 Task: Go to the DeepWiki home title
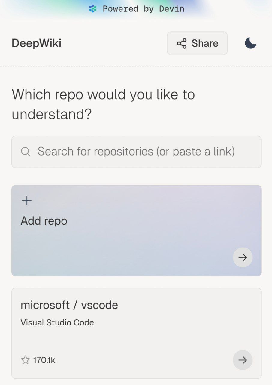point(36,43)
